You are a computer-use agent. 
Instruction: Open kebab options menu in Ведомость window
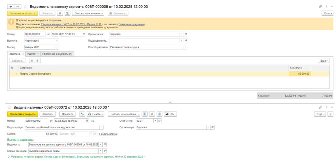point(326,7)
